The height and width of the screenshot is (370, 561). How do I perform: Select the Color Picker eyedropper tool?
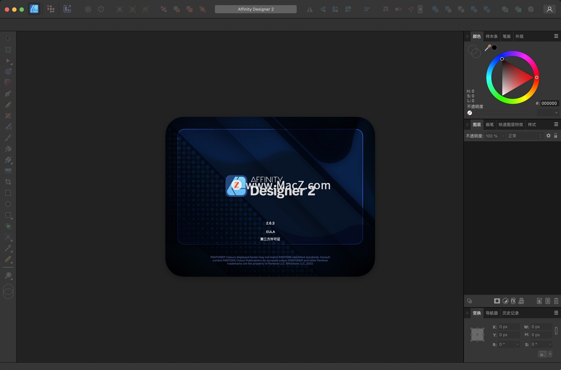[x=8, y=248]
